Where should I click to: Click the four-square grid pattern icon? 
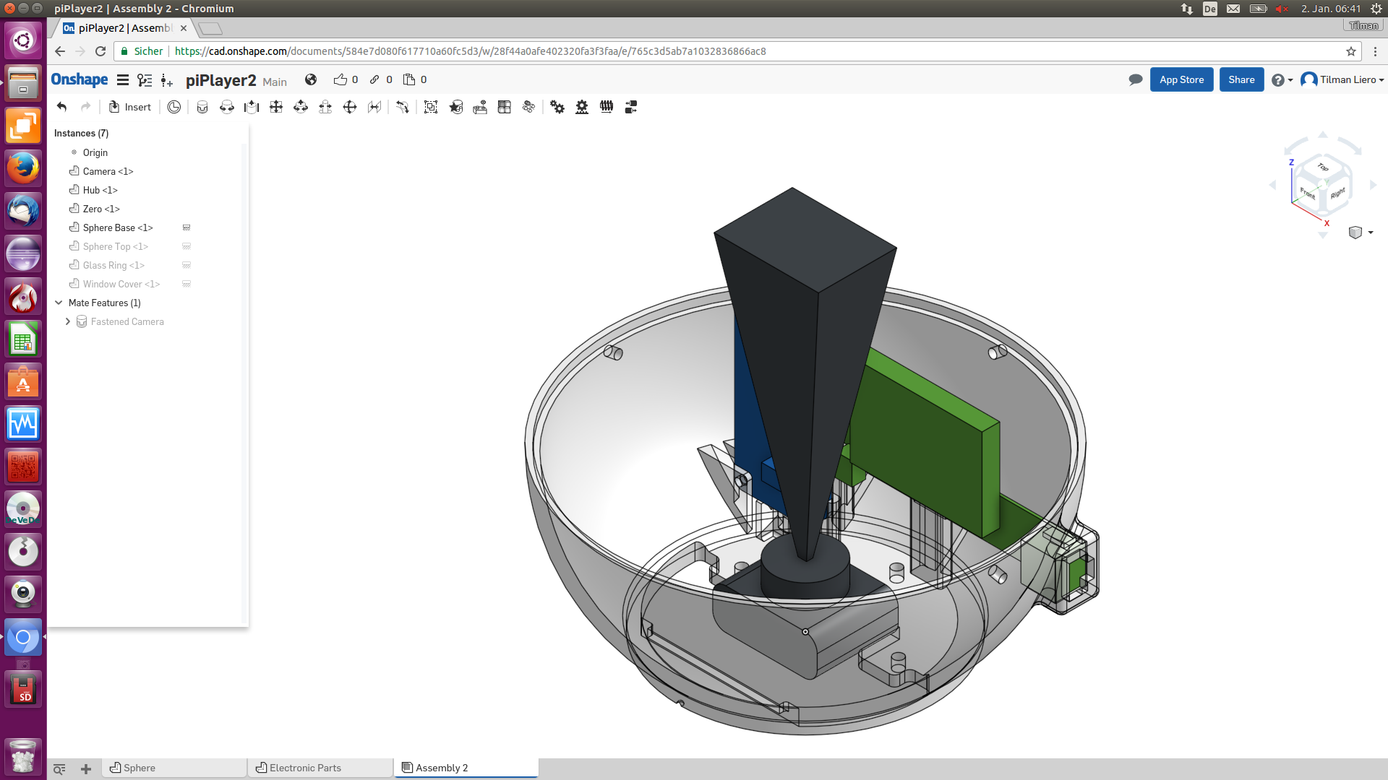pos(505,107)
